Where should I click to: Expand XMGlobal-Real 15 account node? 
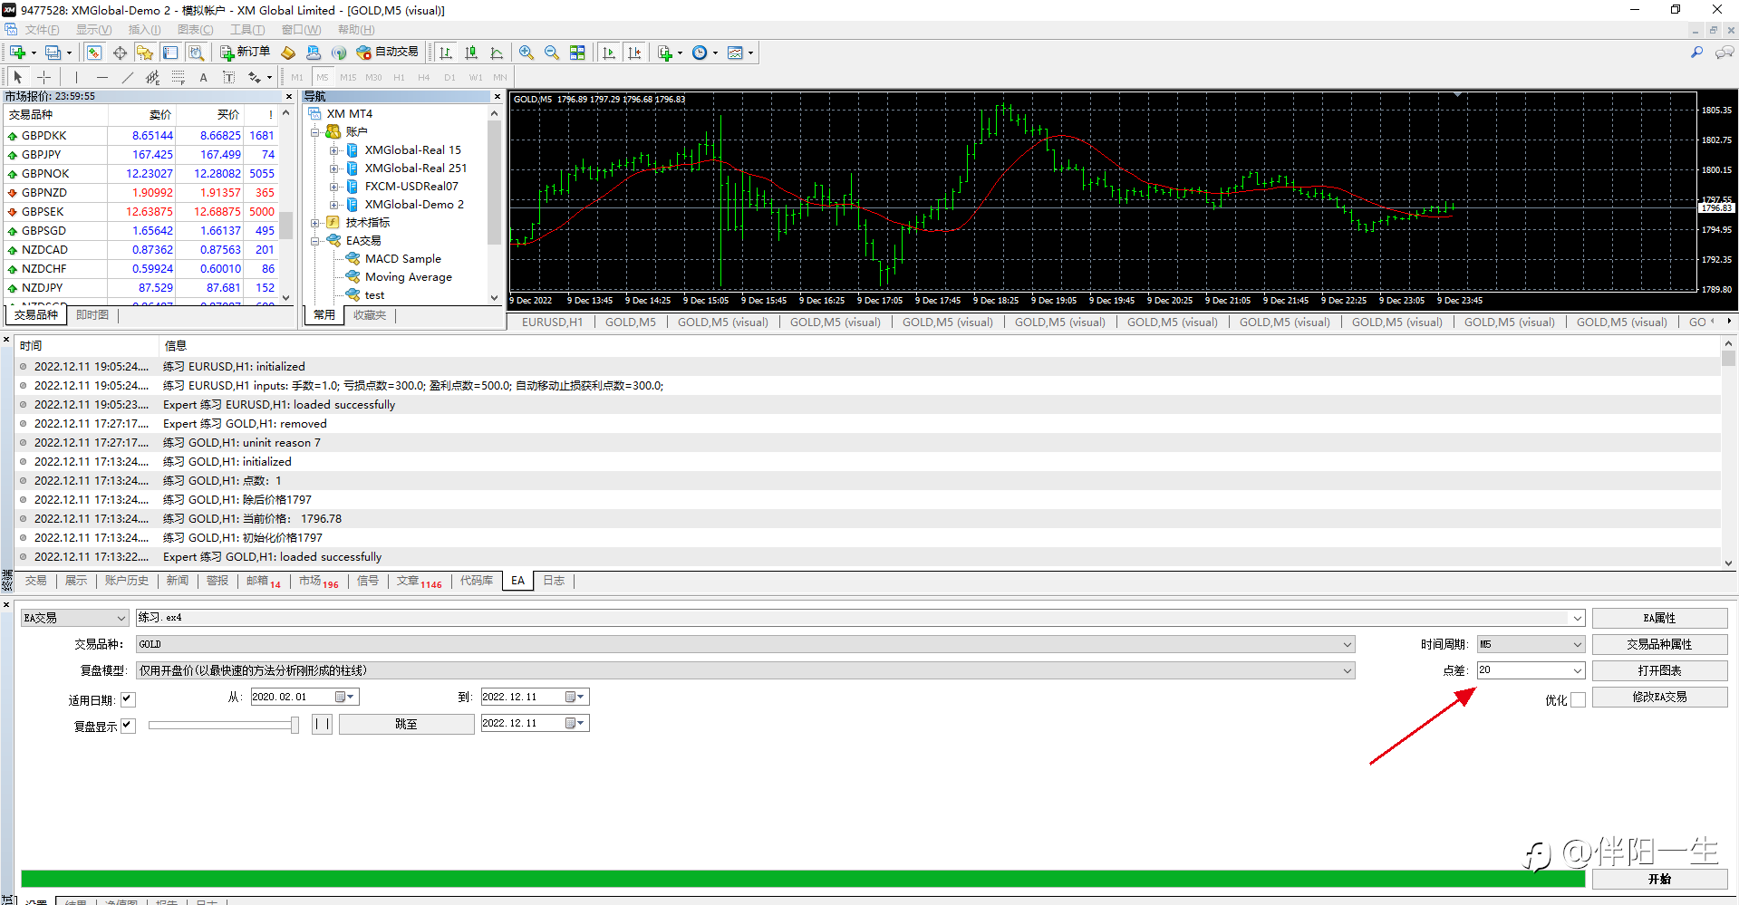point(333,150)
